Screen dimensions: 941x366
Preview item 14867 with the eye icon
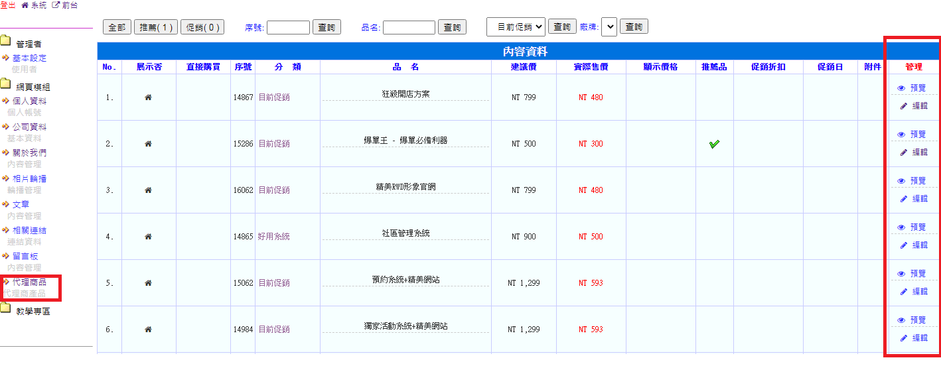(901, 88)
